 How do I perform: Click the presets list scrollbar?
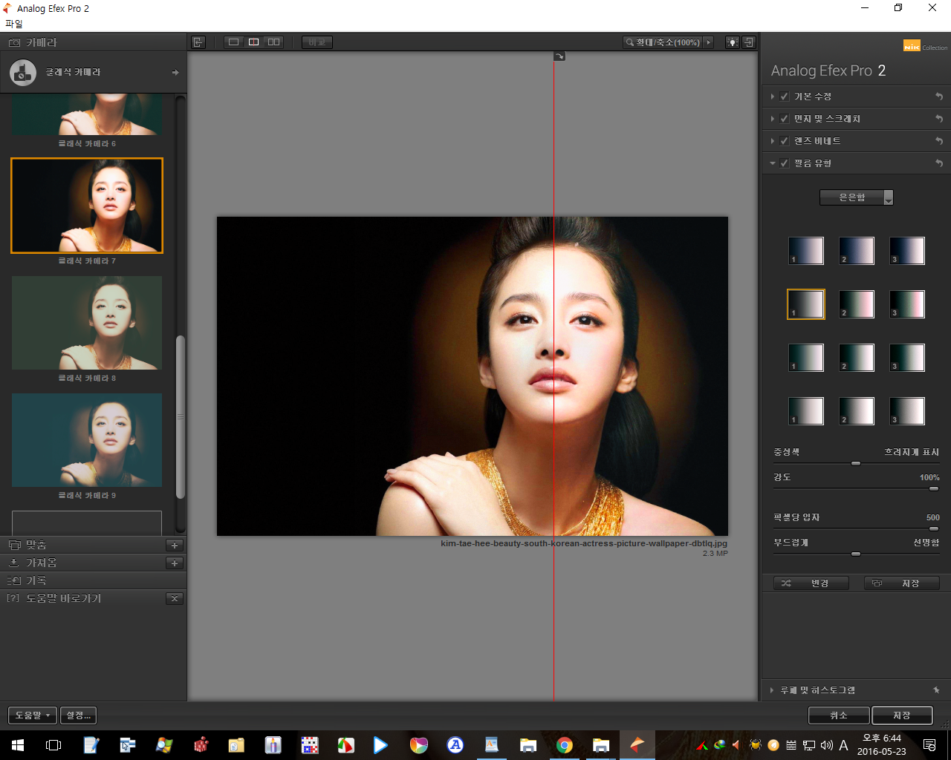180,417
